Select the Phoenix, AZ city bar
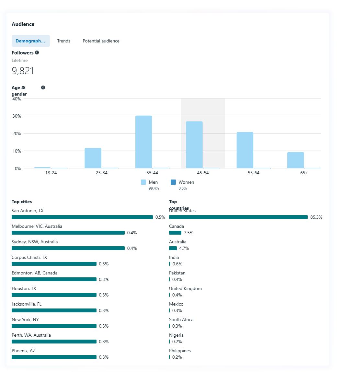 (54, 357)
